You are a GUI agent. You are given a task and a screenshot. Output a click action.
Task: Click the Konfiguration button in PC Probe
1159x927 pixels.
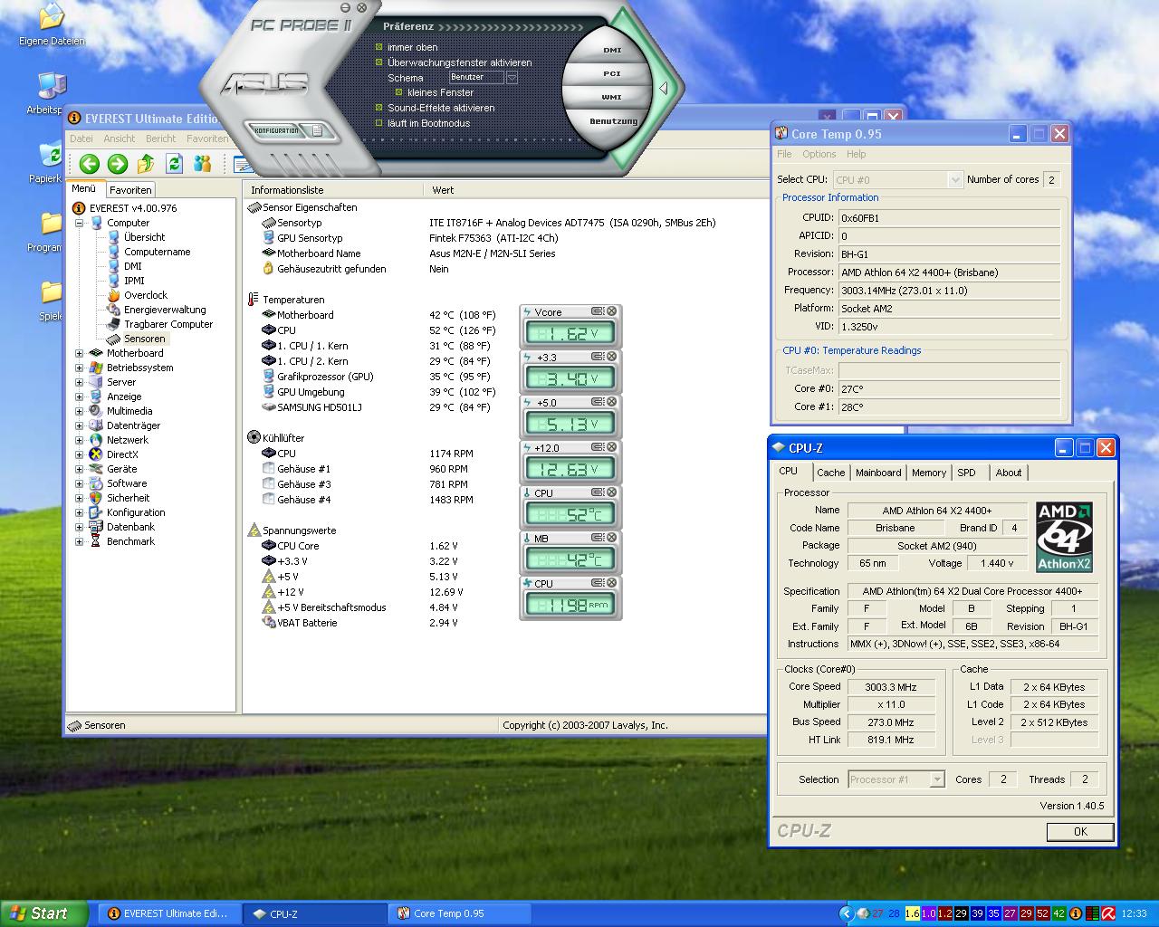tap(276, 130)
